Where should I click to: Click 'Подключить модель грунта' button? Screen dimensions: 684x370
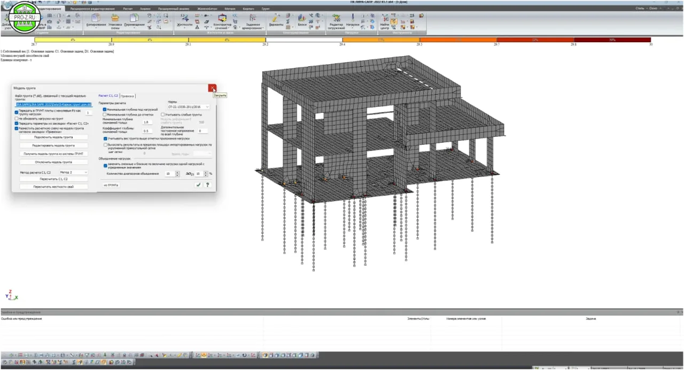(x=53, y=137)
